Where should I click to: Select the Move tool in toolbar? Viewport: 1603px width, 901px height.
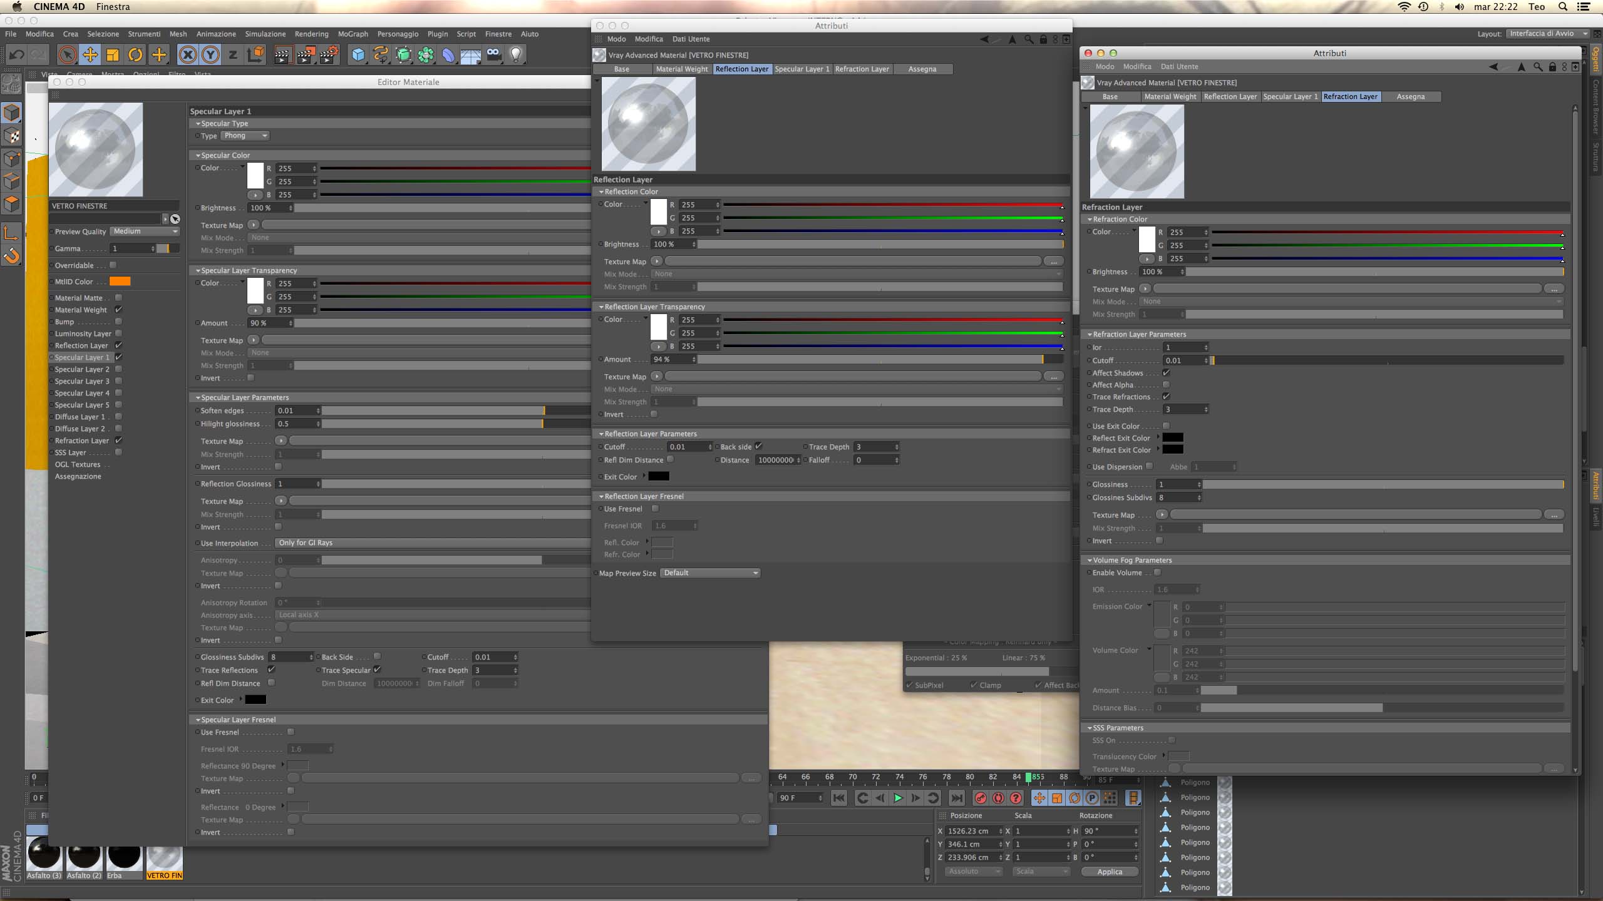click(x=90, y=55)
